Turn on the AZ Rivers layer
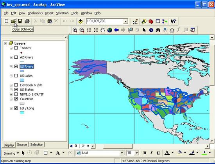The height and width of the screenshot is (164, 215). [x=16, y=57]
